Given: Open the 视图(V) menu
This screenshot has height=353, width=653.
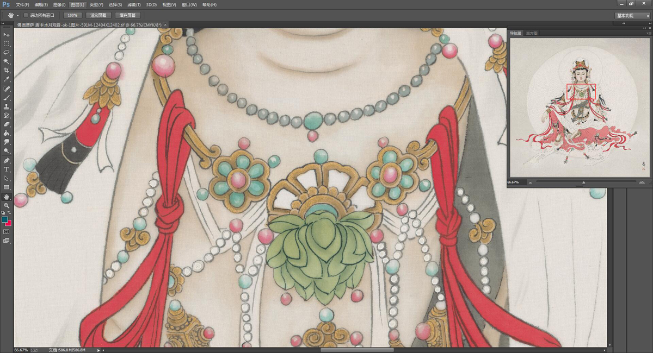Looking at the screenshot, I should coord(169,4).
